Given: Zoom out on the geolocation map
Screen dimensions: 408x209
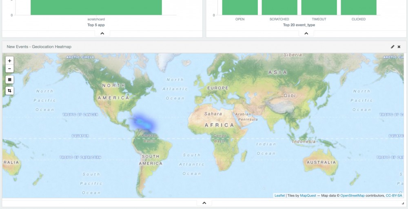Looking at the screenshot, I should 10,69.
